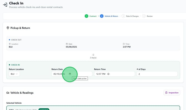Click the check-out Date calendar icon
The image size is (186, 110).
click(x=67, y=44)
